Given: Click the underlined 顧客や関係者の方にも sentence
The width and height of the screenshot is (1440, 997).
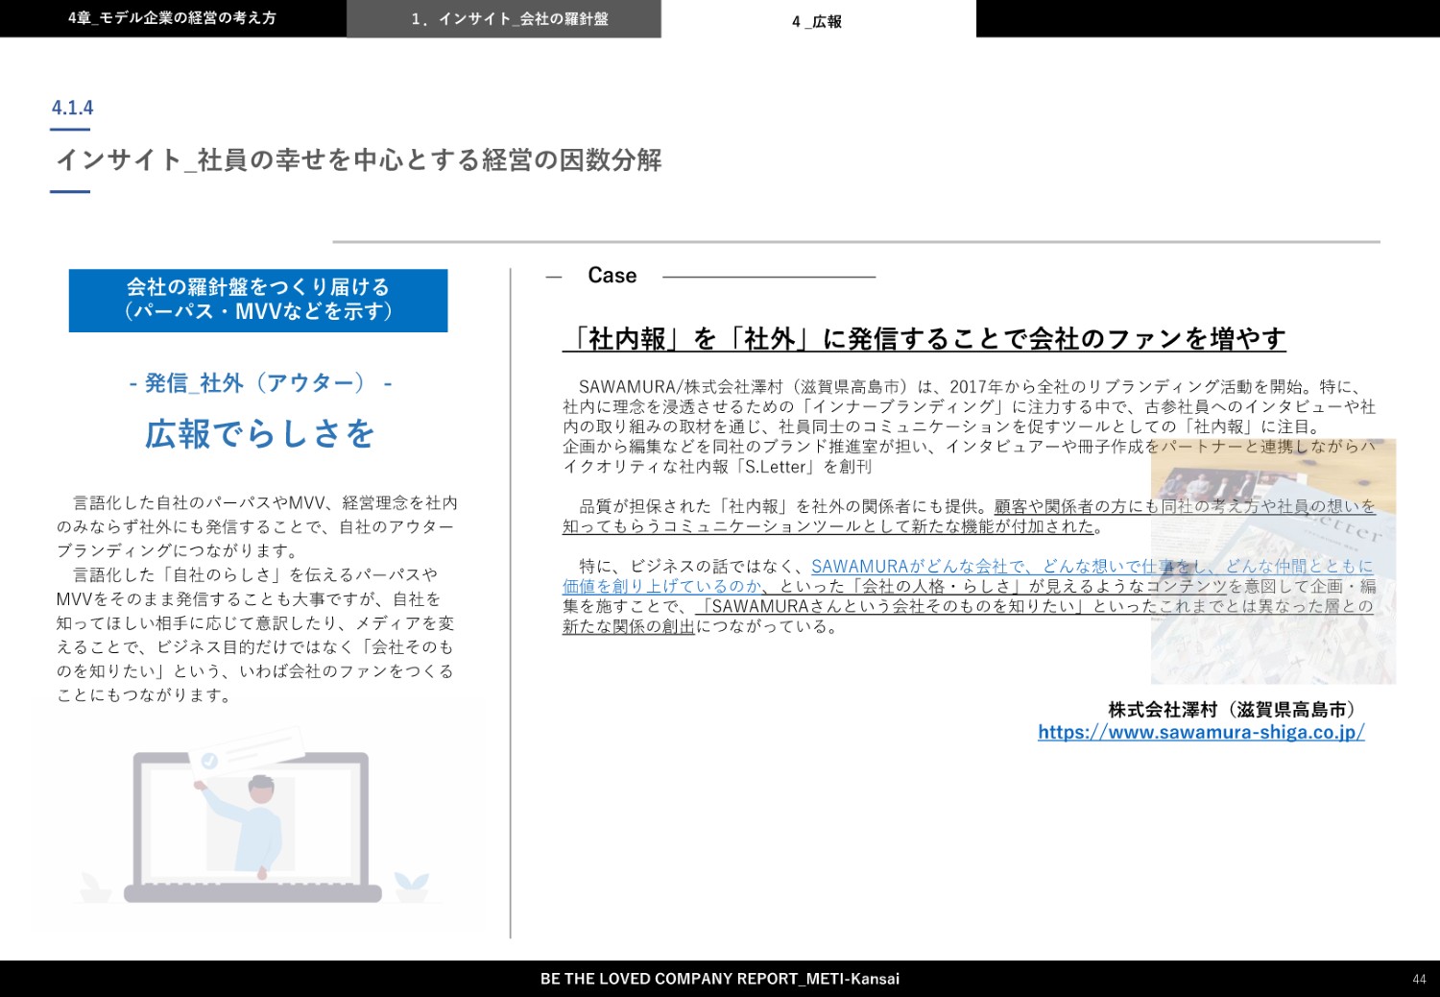Looking at the screenshot, I should point(1184,506).
